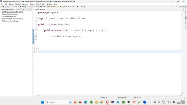Click the Smart Insert status bar entry
The image size is (187, 105).
tap(122, 98)
